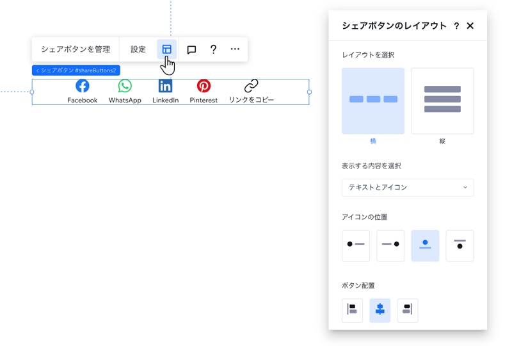Image resolution: width=512 pixels, height=346 pixels.
Task: Set icon position to left of text
Action: 356,245
